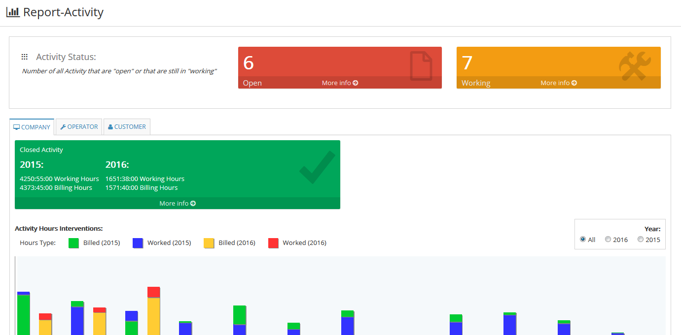Switch to the OPERATOR tab
The width and height of the screenshot is (681, 335).
pos(79,126)
